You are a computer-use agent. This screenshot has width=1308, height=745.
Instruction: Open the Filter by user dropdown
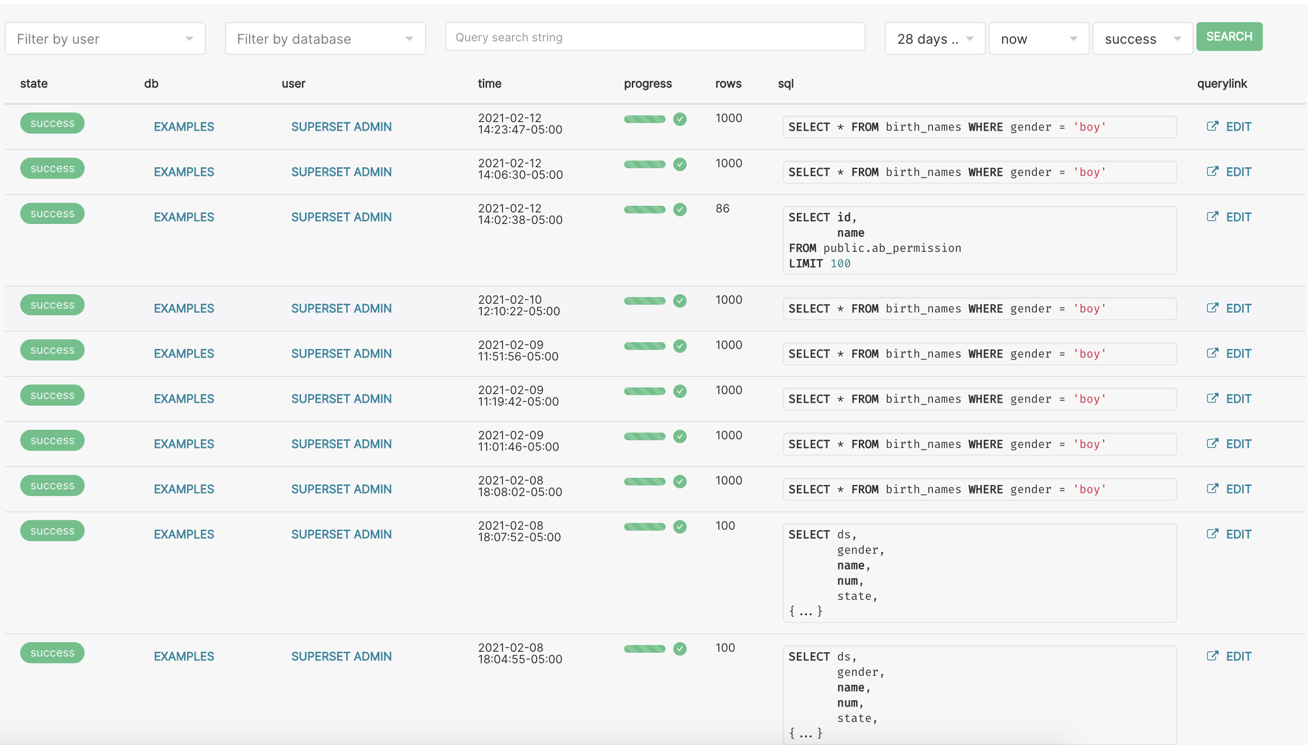click(x=105, y=39)
